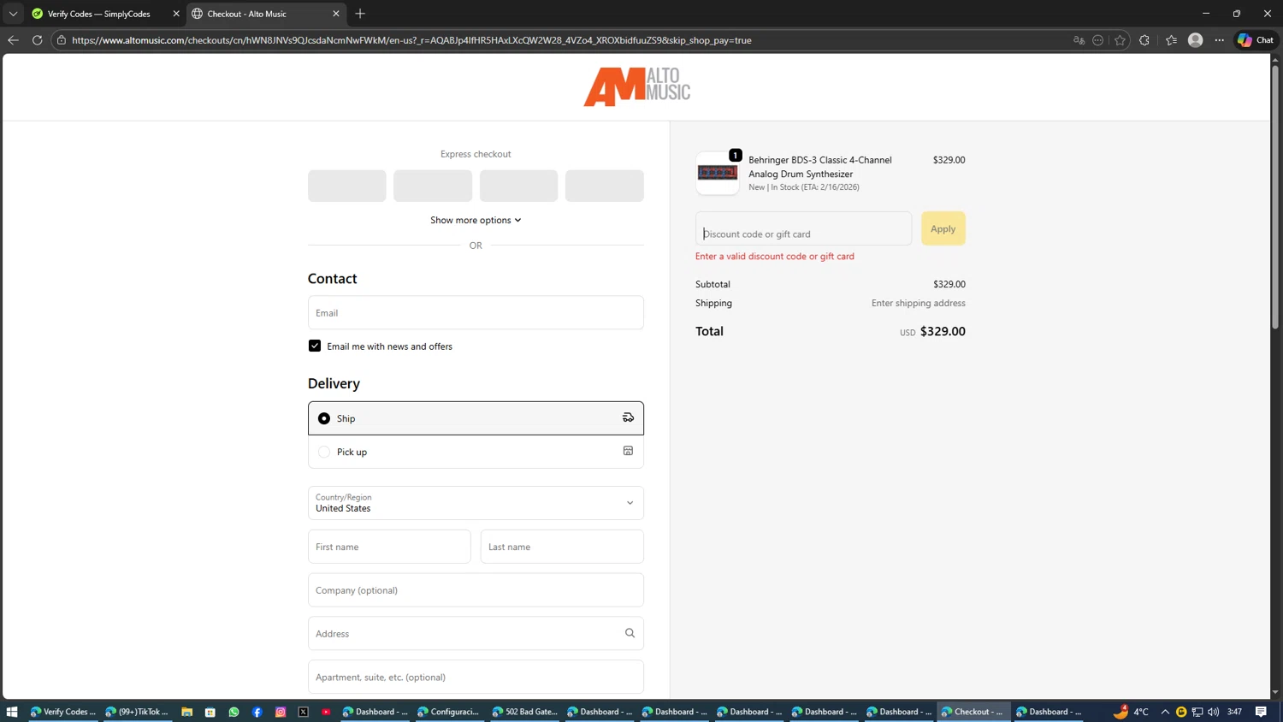View site information lock icon
1283x722 pixels.
click(x=62, y=40)
